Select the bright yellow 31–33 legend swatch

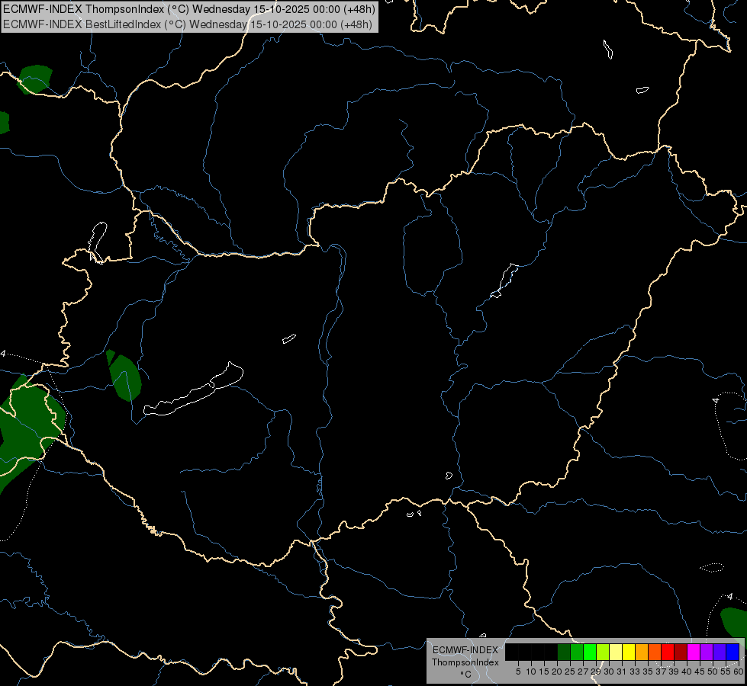[629, 652]
